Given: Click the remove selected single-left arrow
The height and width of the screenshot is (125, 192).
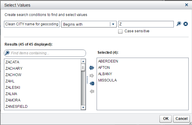Looking at the screenshot, I should click(x=92, y=91).
